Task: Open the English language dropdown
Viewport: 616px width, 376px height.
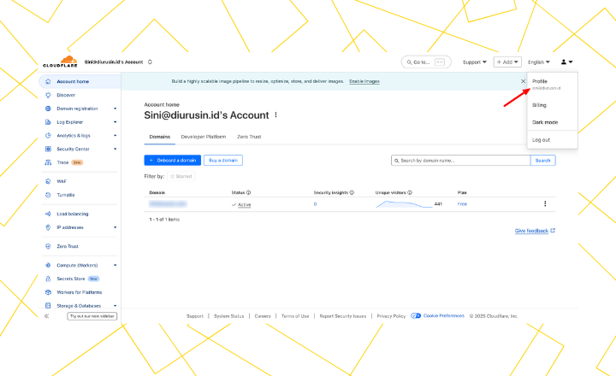Action: (x=539, y=62)
